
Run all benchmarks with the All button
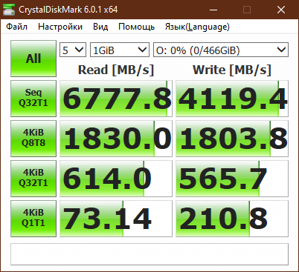click(x=33, y=59)
